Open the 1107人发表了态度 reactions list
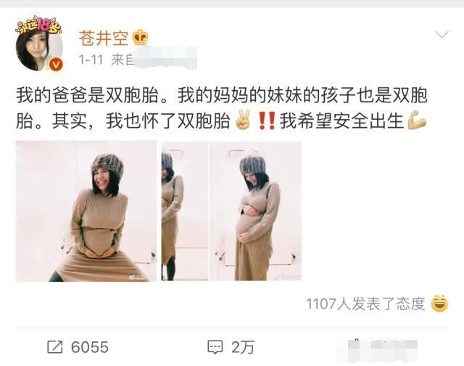Viewport: 464px width, 366px height. click(x=365, y=304)
